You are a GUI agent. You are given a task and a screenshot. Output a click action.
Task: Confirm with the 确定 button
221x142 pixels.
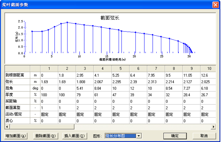pyautogui.click(x=175, y=136)
